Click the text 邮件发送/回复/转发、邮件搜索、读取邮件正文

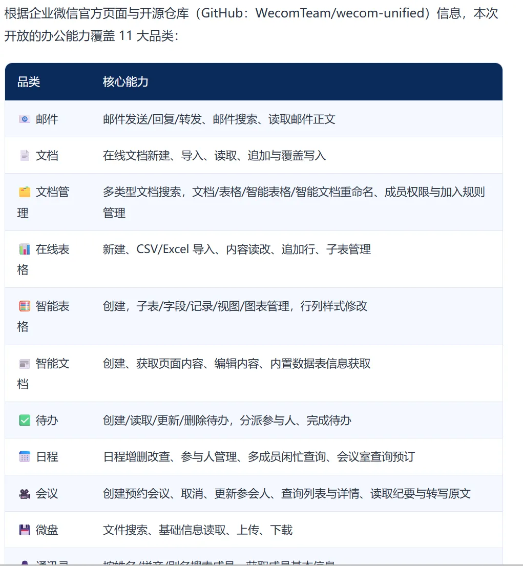219,119
